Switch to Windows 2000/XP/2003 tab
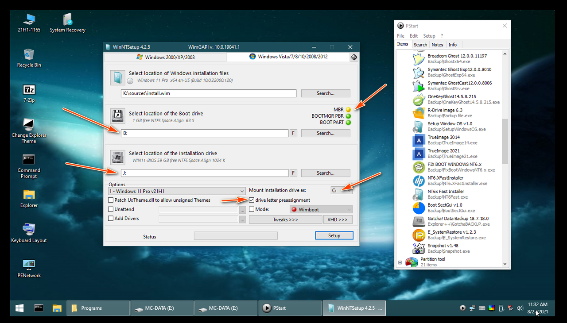 coord(165,57)
